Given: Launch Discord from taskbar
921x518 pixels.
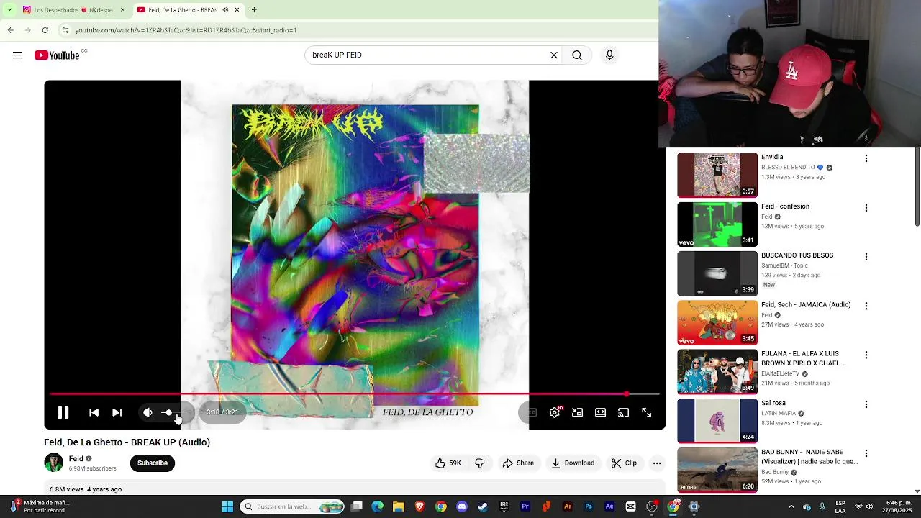Looking at the screenshot, I should click(x=462, y=506).
